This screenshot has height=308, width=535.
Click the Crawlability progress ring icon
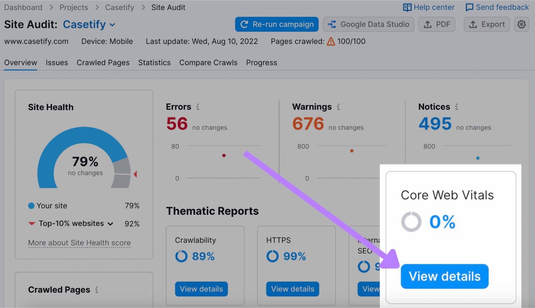pyautogui.click(x=182, y=256)
